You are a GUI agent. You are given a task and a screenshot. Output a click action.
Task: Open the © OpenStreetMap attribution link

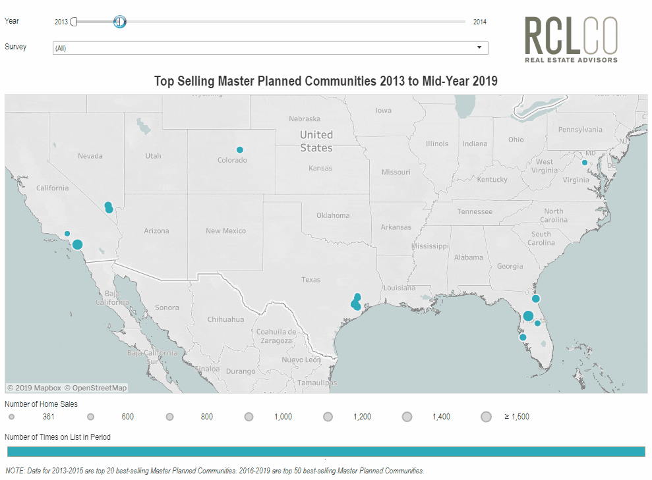[95, 388]
